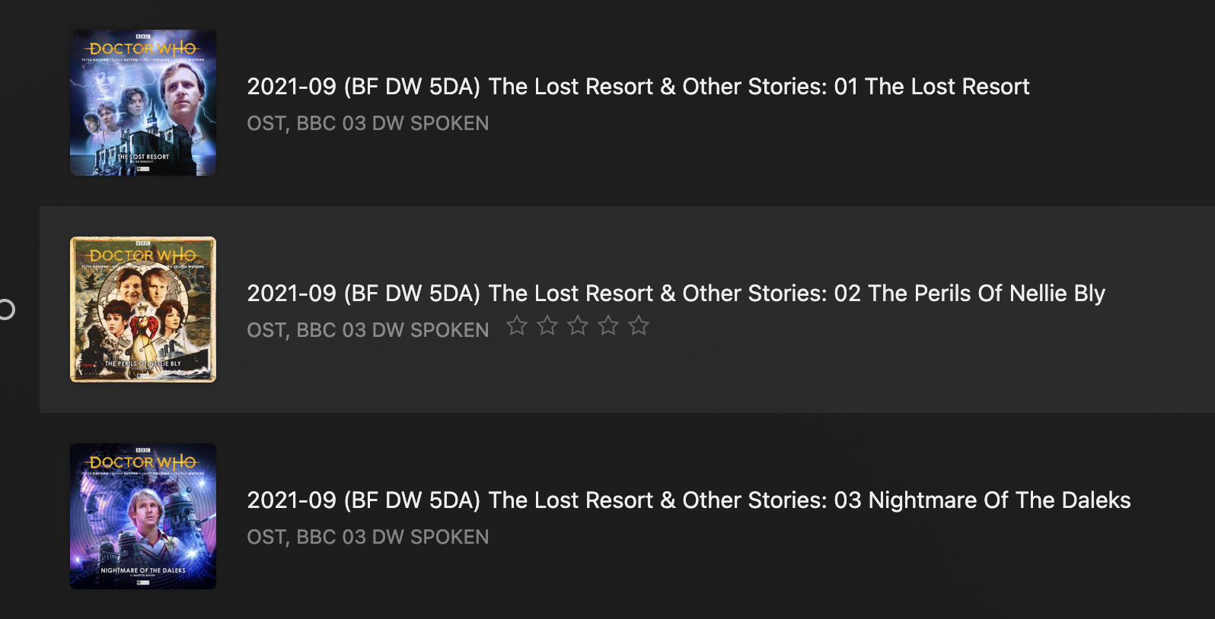Rate Nellie Bly album one star

(517, 326)
